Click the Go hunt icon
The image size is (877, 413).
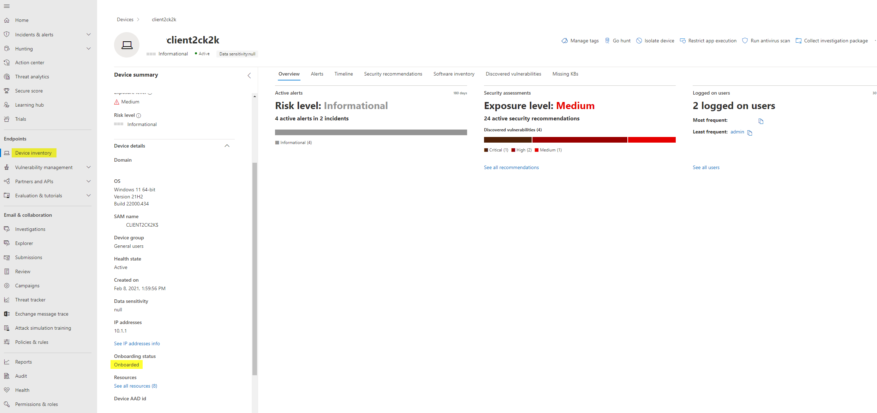pyautogui.click(x=607, y=41)
